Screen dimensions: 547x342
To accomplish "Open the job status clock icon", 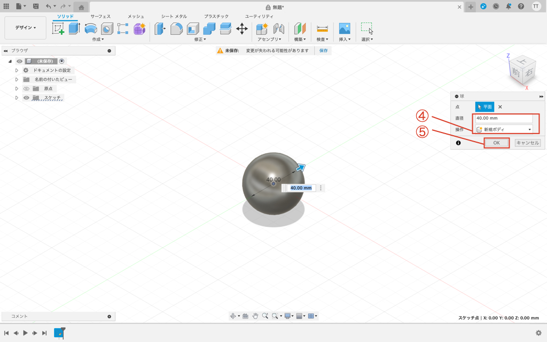I will (496, 6).
